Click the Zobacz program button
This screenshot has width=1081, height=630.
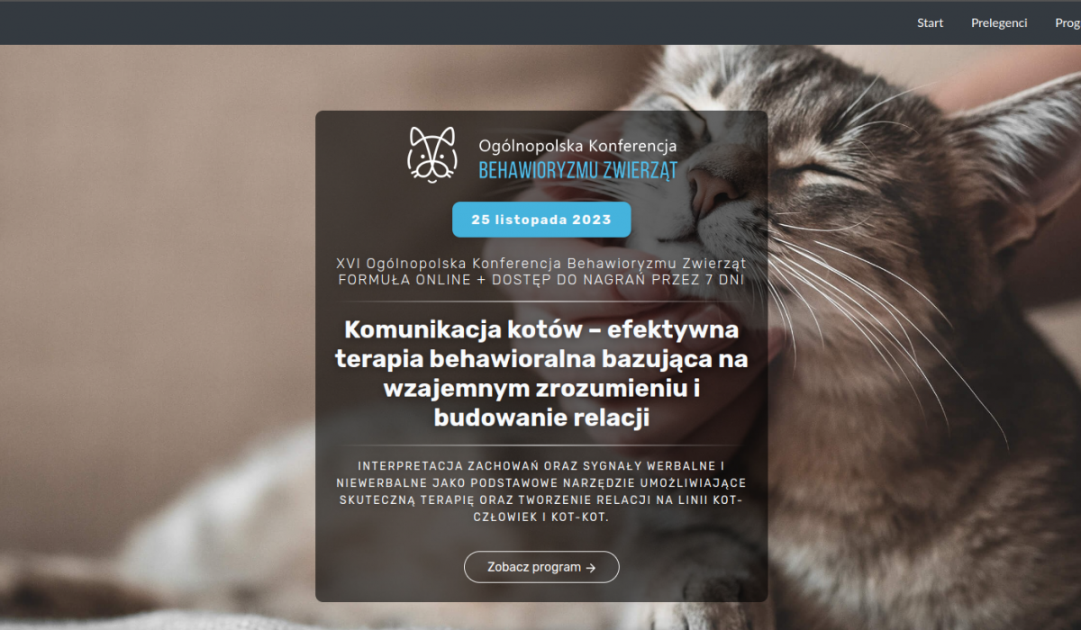coord(541,567)
